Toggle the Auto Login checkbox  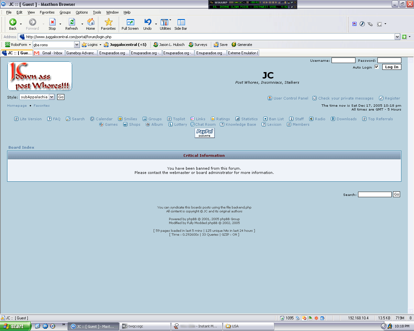376,67
